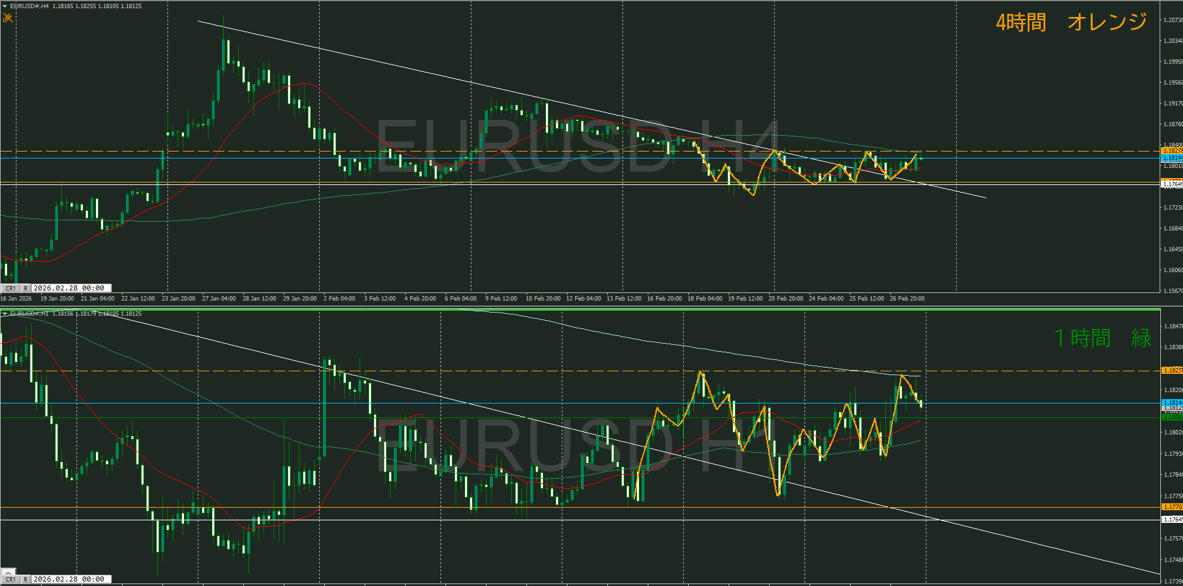Click the partially hidden icon above H1 CR1 button

click(x=9, y=571)
